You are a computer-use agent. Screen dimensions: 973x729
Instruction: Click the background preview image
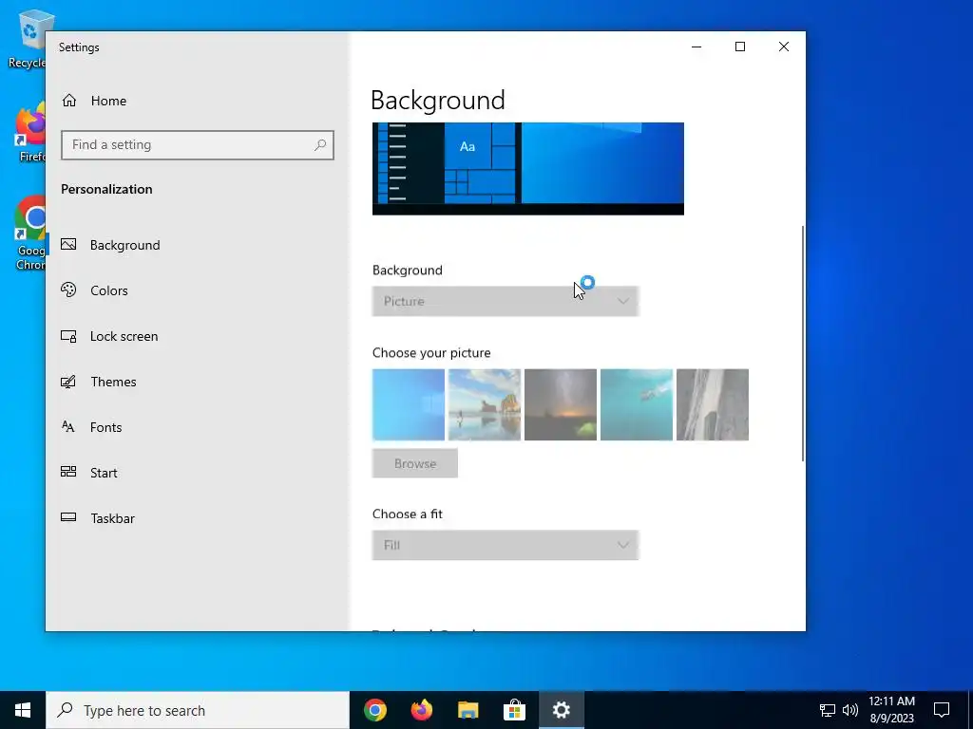point(528,169)
